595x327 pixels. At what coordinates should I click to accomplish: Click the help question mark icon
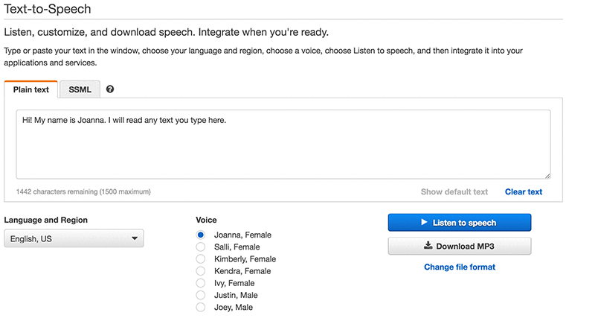pos(110,89)
